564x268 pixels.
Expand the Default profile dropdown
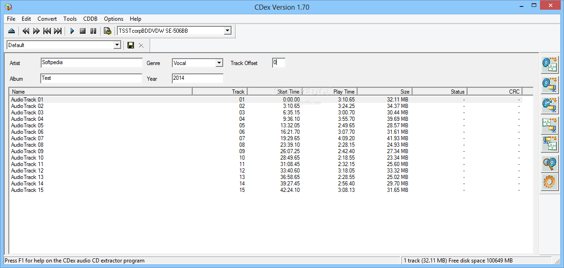117,45
